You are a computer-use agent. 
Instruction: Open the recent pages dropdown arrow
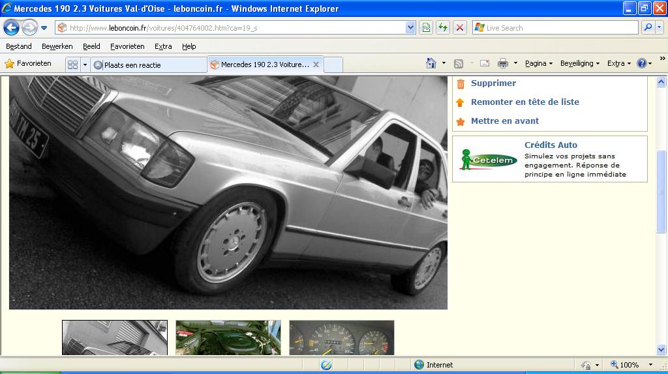click(44, 28)
